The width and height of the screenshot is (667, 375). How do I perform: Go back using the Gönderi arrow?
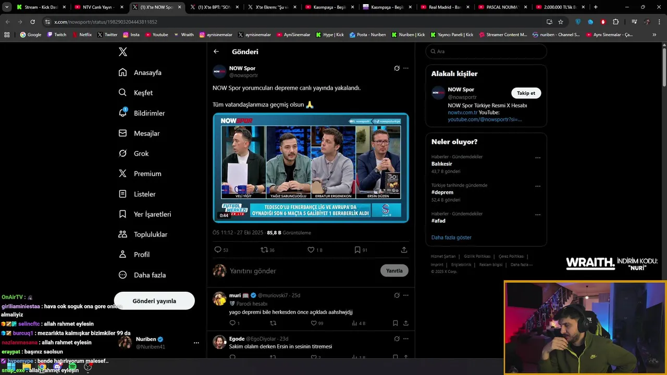click(x=216, y=52)
